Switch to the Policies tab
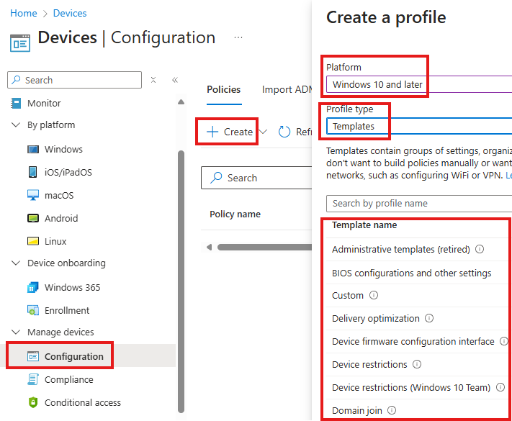This screenshot has height=421, width=512. click(224, 89)
